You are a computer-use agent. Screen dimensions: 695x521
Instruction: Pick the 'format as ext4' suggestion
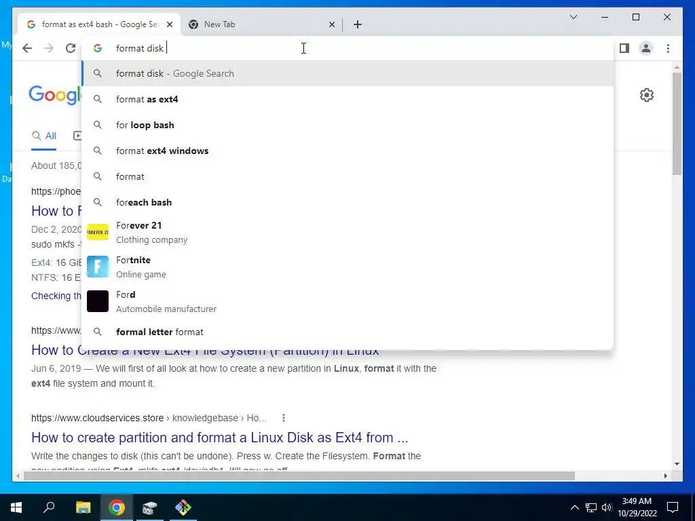(x=348, y=99)
